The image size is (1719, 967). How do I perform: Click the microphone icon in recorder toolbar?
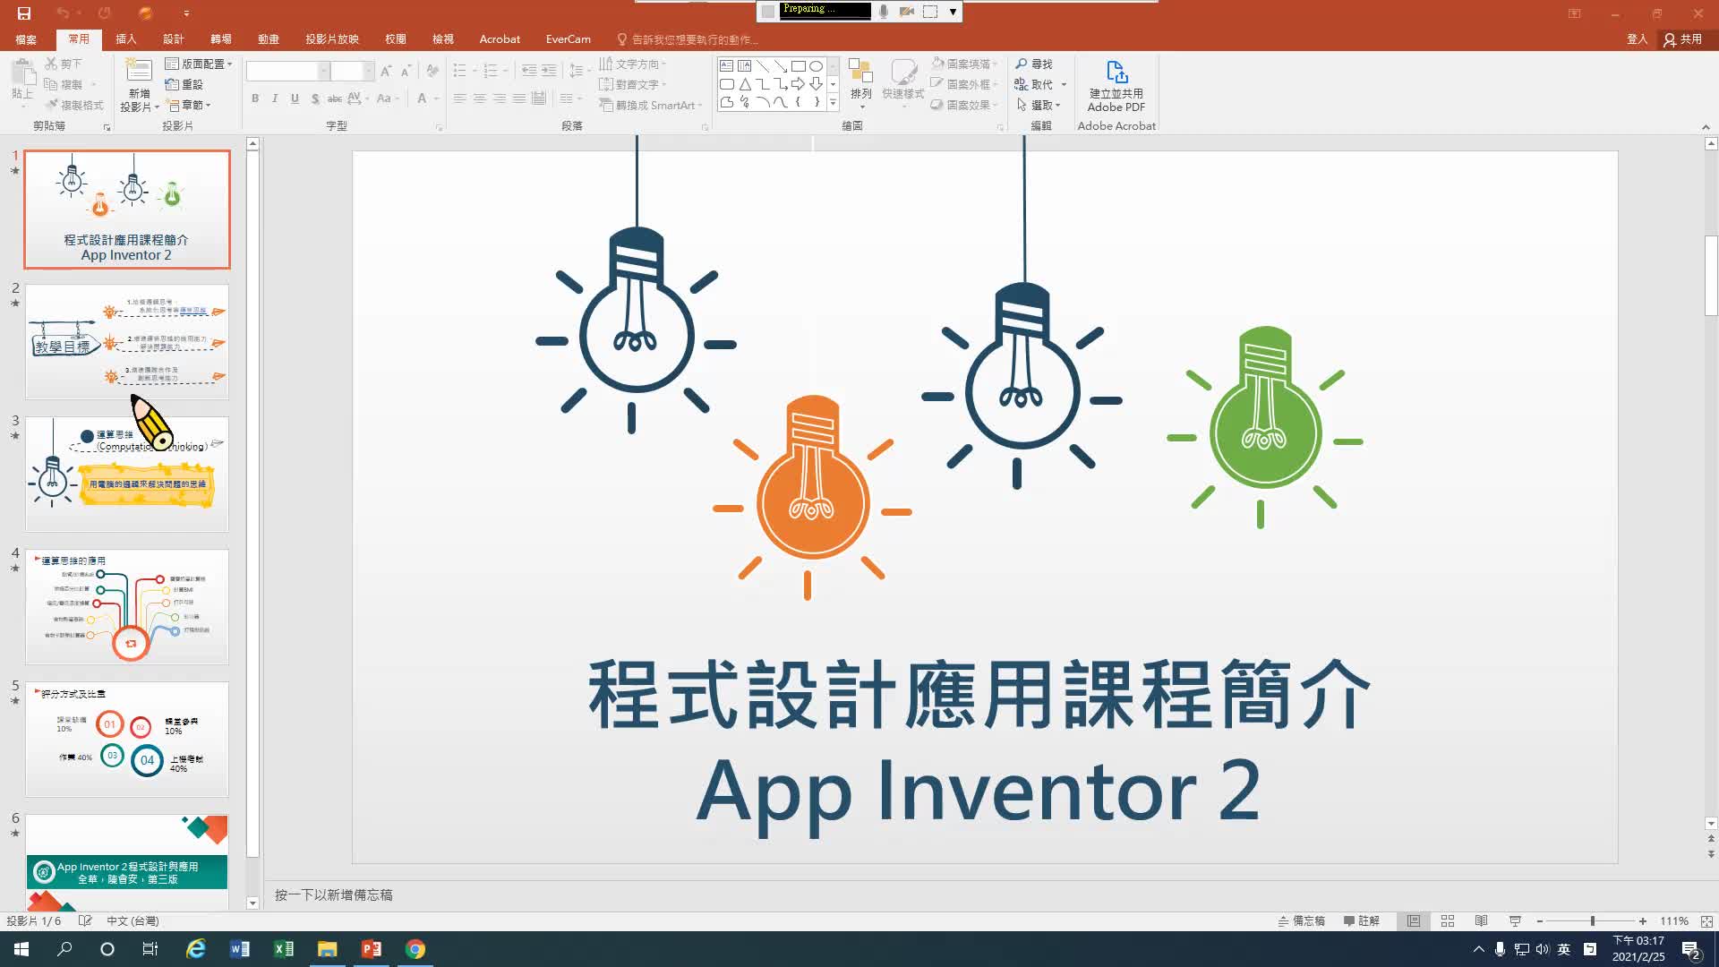tap(884, 11)
